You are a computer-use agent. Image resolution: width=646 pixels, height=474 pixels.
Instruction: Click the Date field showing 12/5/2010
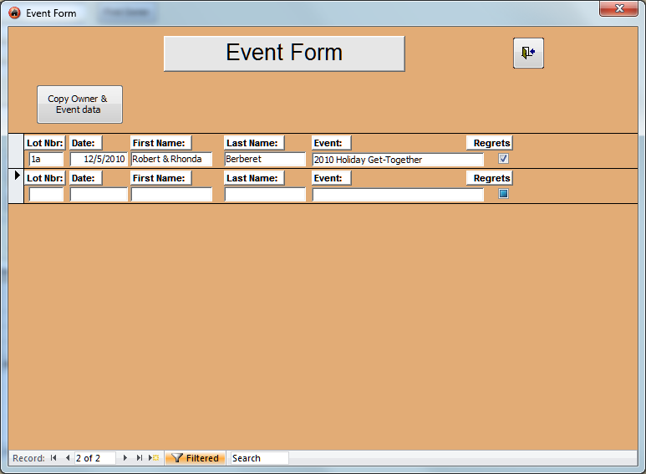pyautogui.click(x=99, y=160)
